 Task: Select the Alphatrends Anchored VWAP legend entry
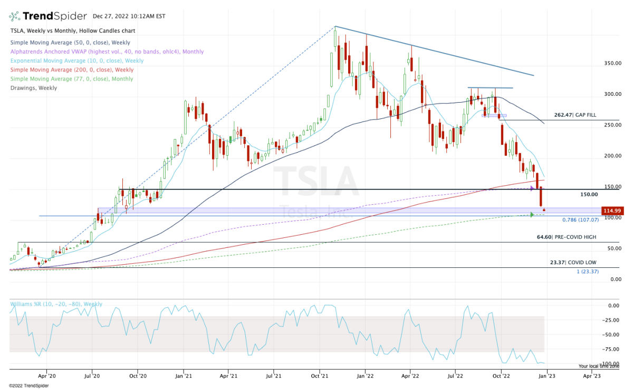[x=107, y=52]
